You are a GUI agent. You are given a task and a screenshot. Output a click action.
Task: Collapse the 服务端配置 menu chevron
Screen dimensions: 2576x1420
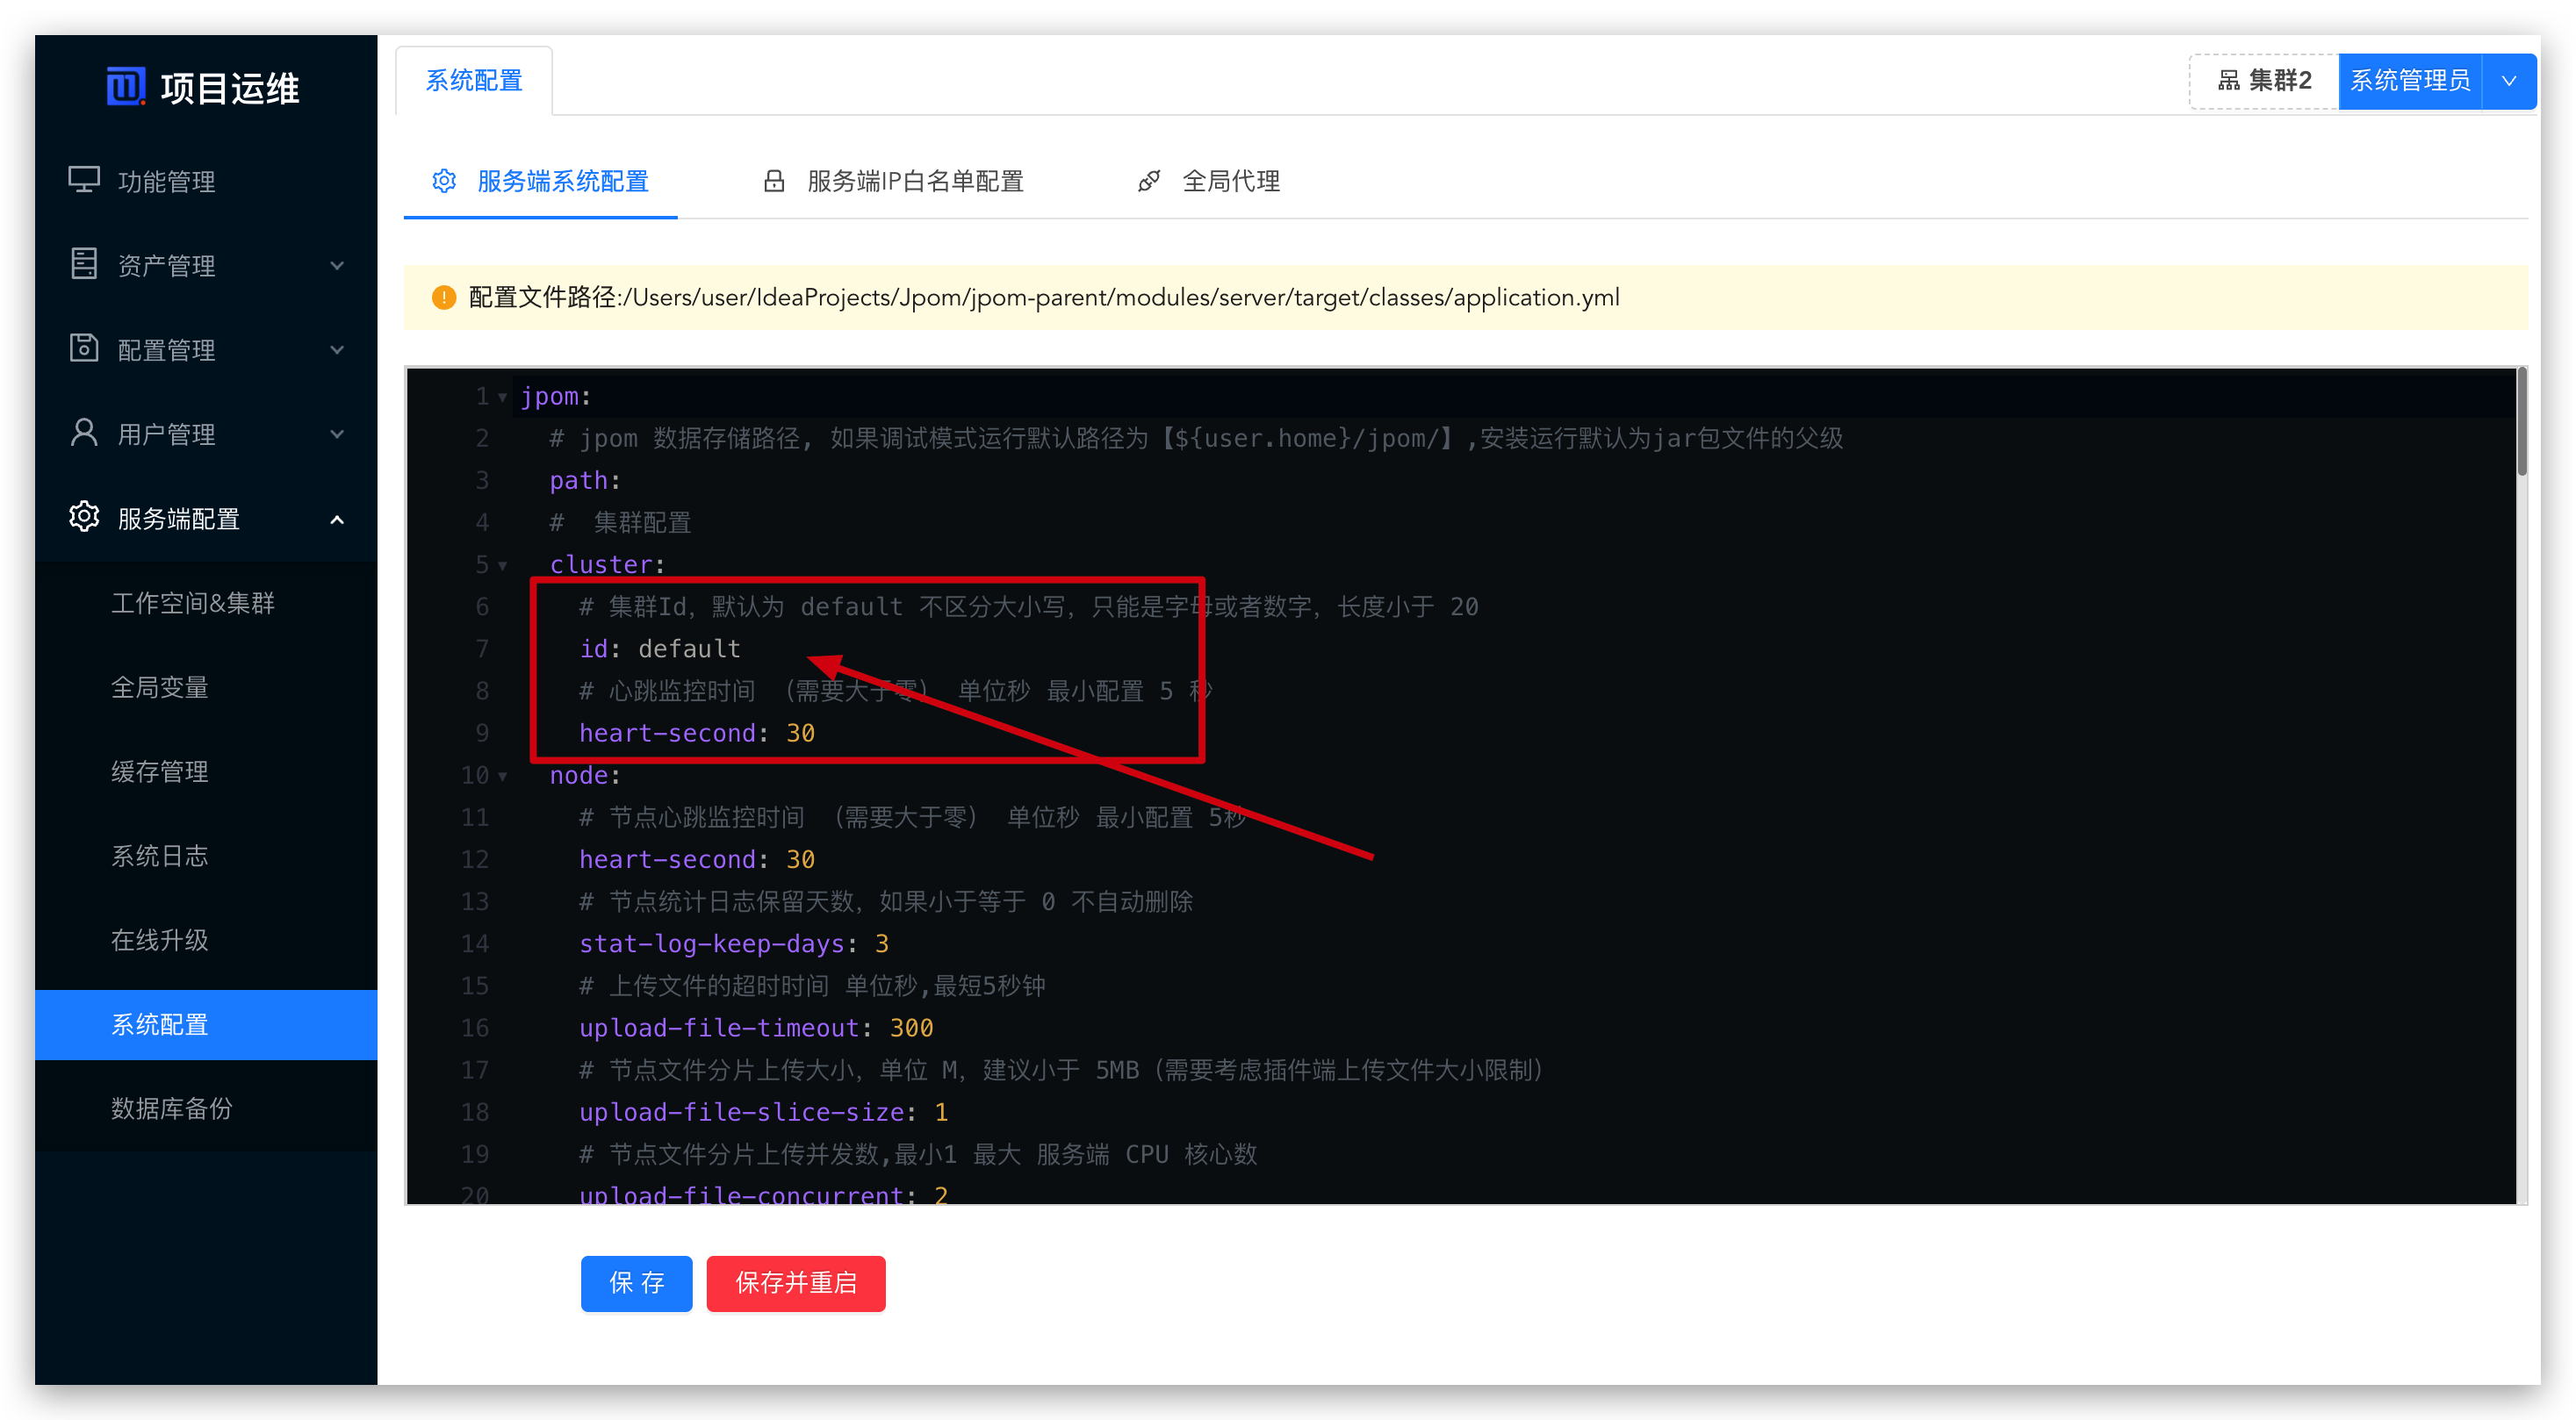click(337, 519)
